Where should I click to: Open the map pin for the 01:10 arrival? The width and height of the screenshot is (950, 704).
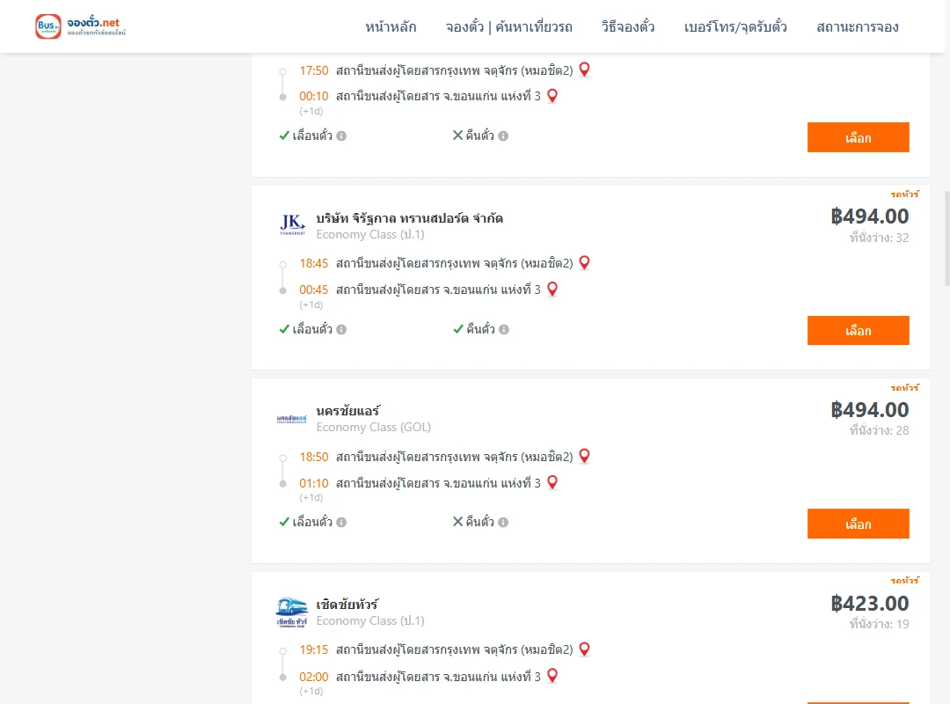[x=552, y=482]
